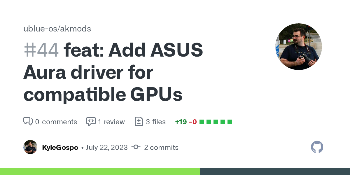Open the ublue-os/akmods repository link
Image resolution: width=350 pixels, height=175 pixels.
(x=57, y=29)
